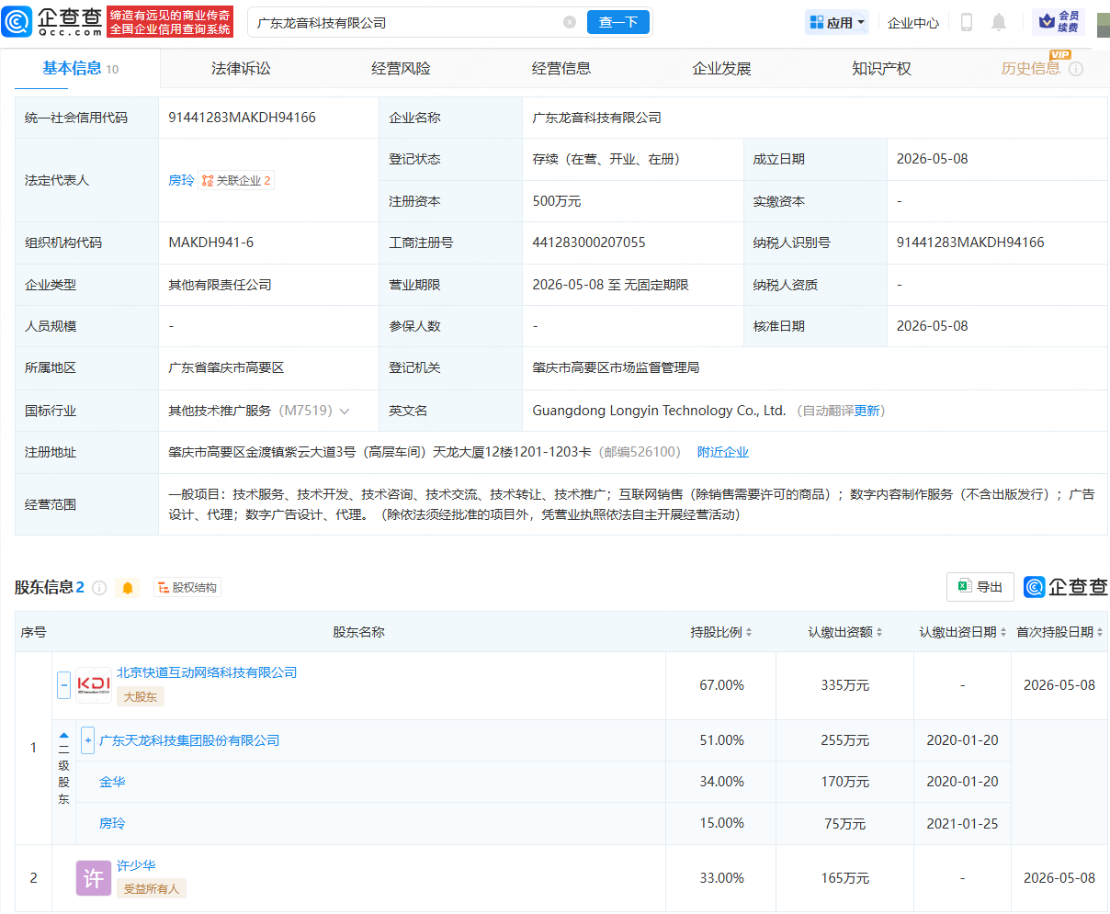Open 关联企业 2 tag
This screenshot has width=1110, height=914.
[x=236, y=181]
